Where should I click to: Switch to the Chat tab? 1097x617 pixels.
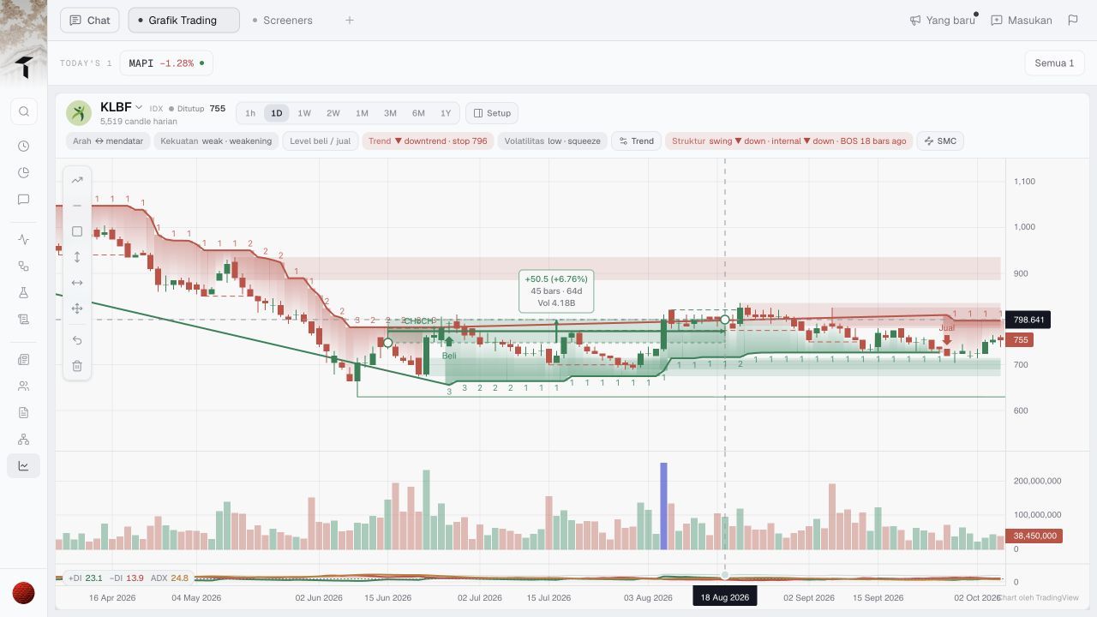click(x=90, y=21)
